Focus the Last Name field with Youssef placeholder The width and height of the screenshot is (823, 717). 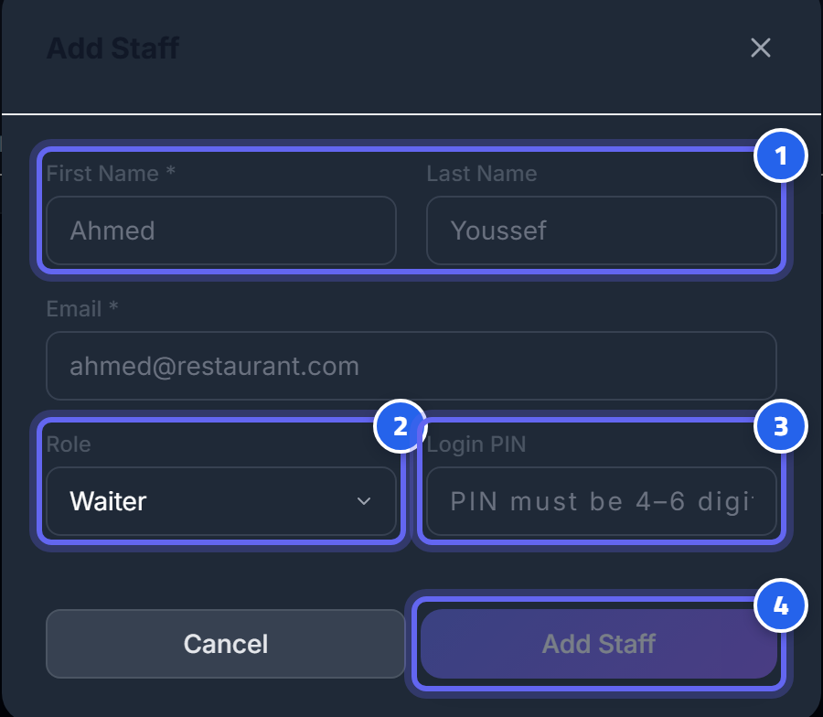pyautogui.click(x=602, y=230)
